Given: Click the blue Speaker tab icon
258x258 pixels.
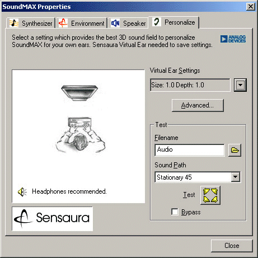Looking at the screenshot, I should point(115,23).
